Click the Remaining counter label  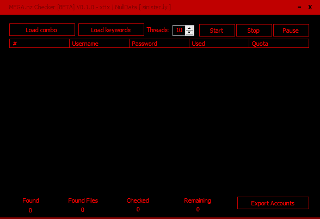point(198,200)
